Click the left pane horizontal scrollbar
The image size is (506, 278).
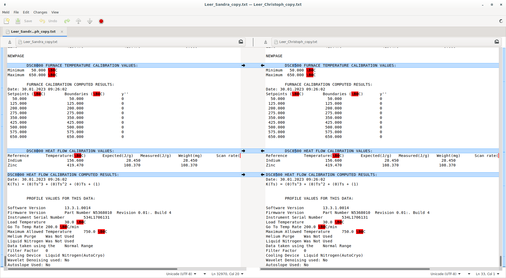(92, 269)
